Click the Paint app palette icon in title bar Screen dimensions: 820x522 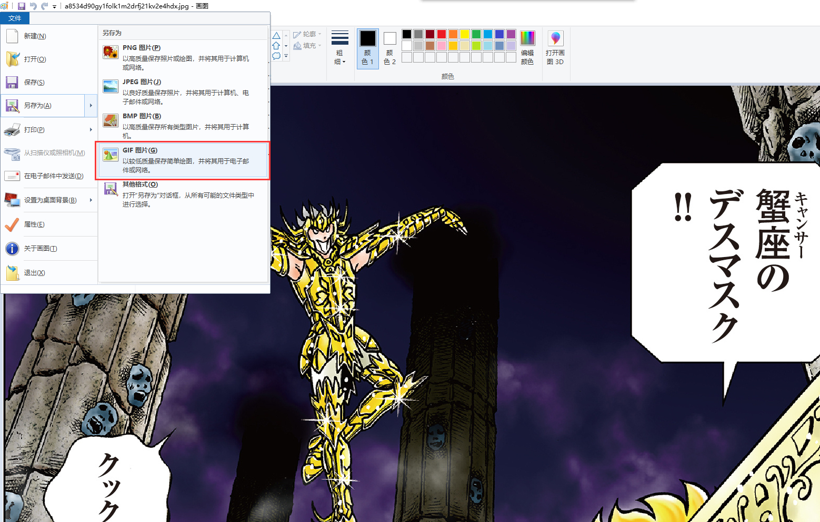5,6
